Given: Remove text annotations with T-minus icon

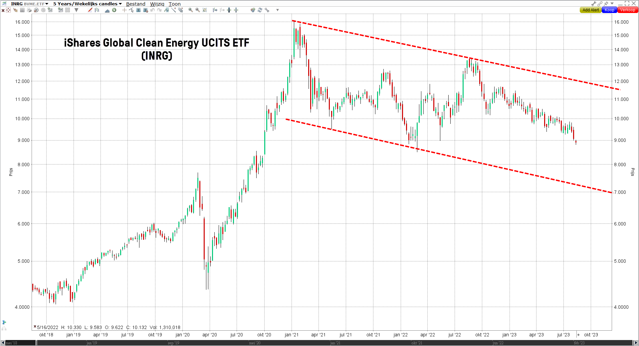Looking at the screenshot, I should pyautogui.click(x=145, y=10).
